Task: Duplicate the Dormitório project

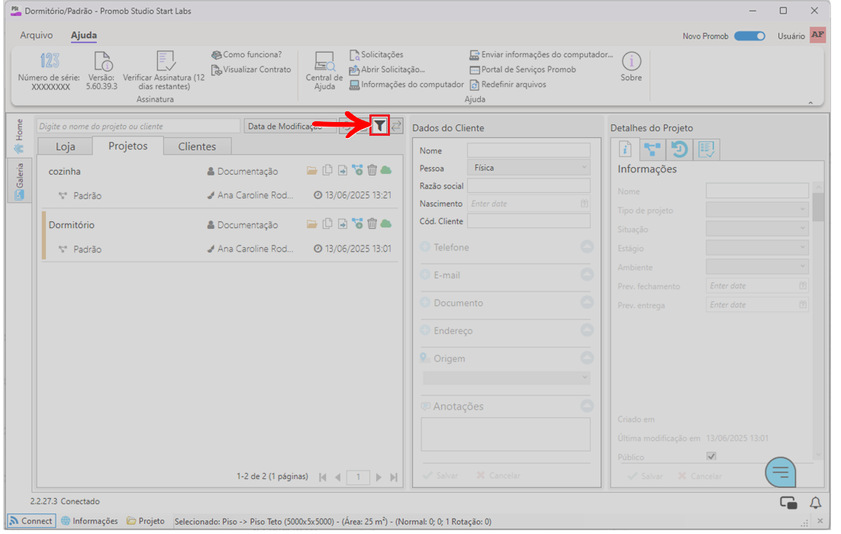Action: point(327,224)
